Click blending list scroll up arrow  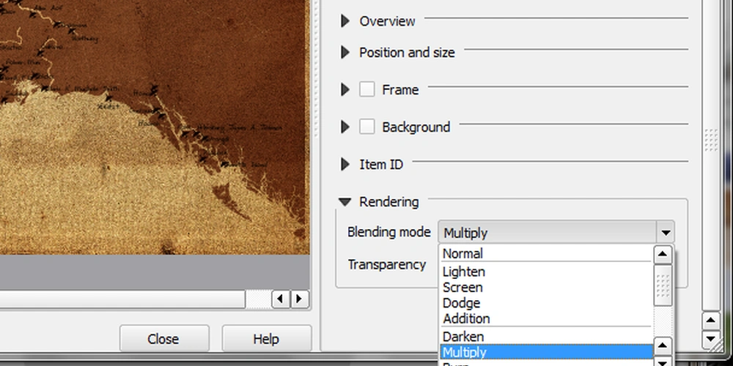point(663,255)
